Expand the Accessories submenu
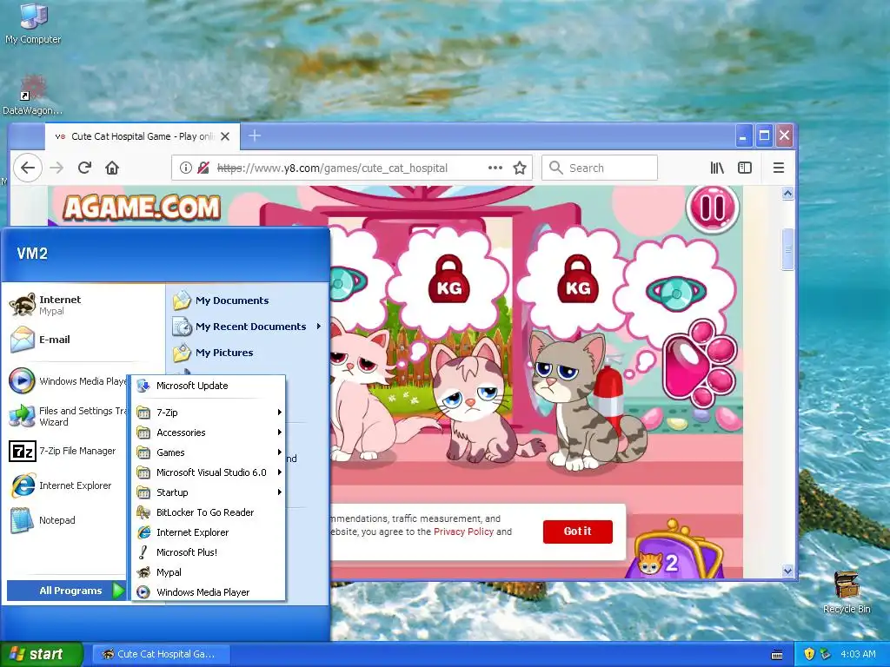Screen dimensions: 890x667 [x=209, y=433]
